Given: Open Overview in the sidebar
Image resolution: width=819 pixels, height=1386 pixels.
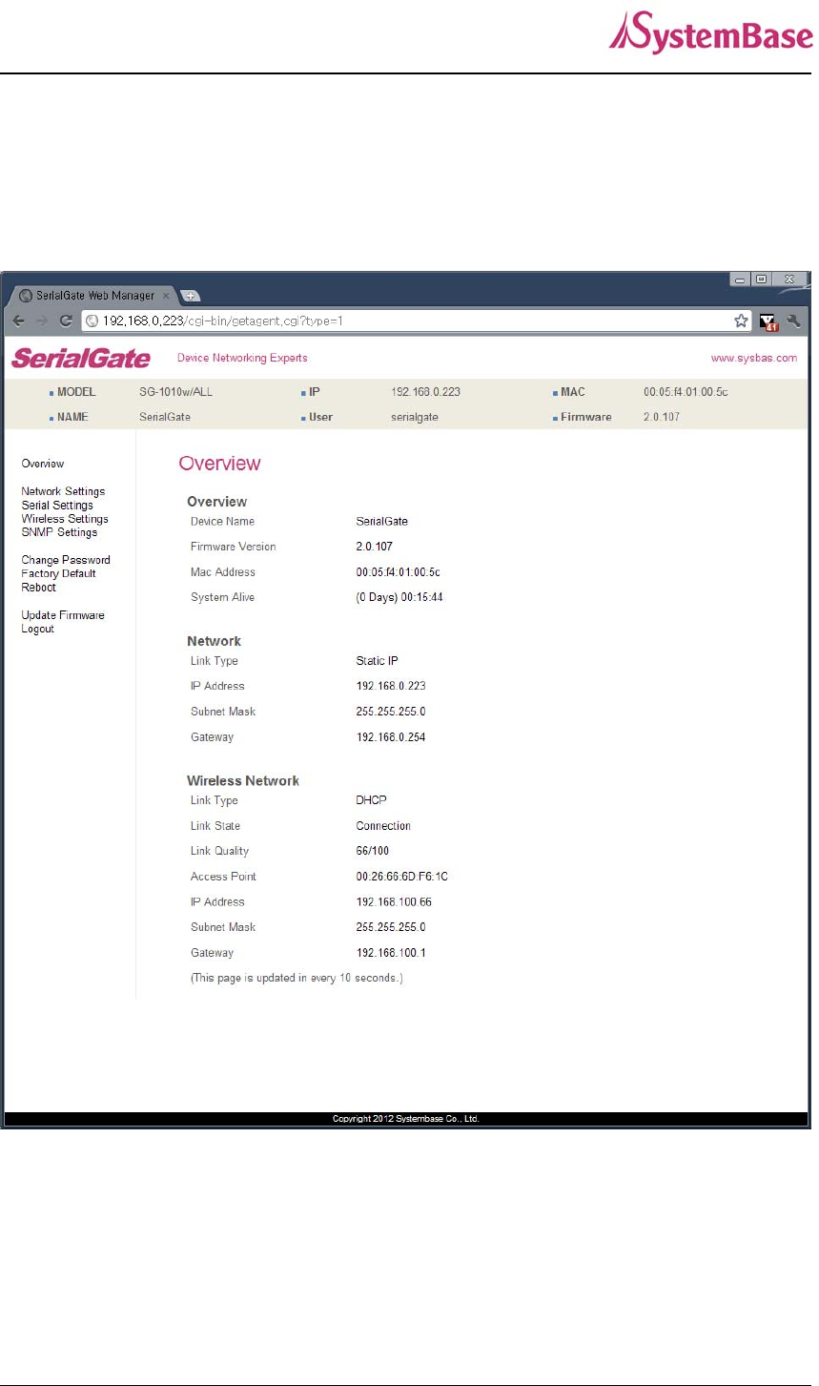Looking at the screenshot, I should [43, 464].
